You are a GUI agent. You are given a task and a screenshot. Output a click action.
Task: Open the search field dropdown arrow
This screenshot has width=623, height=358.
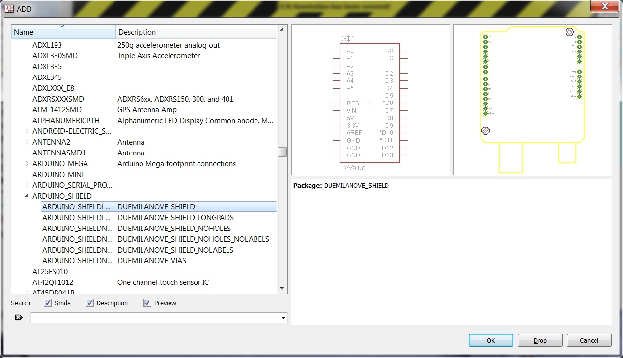[x=283, y=318]
